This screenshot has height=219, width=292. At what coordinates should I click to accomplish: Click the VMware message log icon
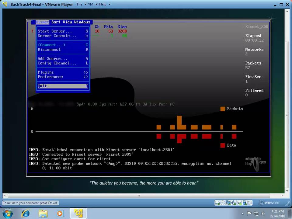250,203
